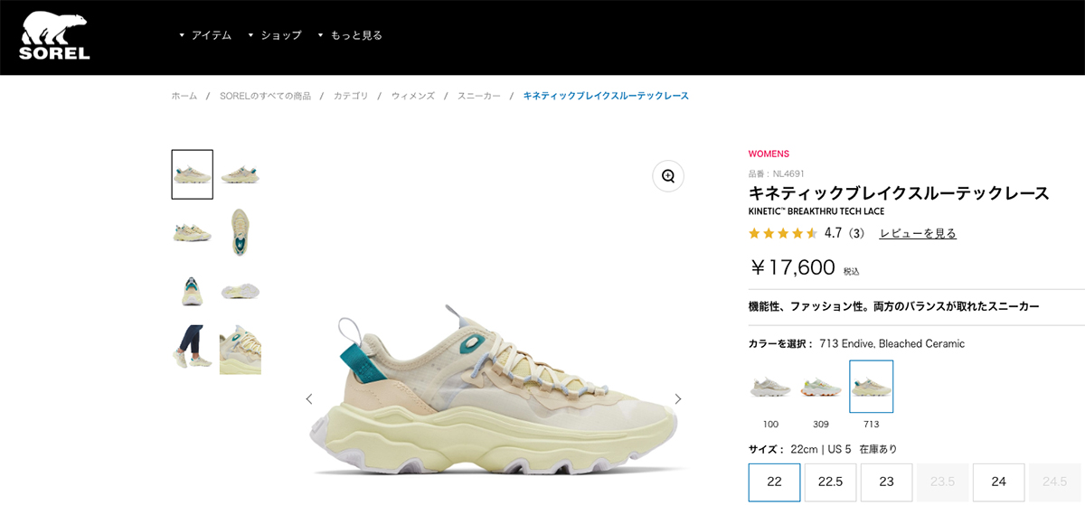Click the SOREL polar bear logo
The image size is (1085, 505).
pyautogui.click(x=55, y=36)
